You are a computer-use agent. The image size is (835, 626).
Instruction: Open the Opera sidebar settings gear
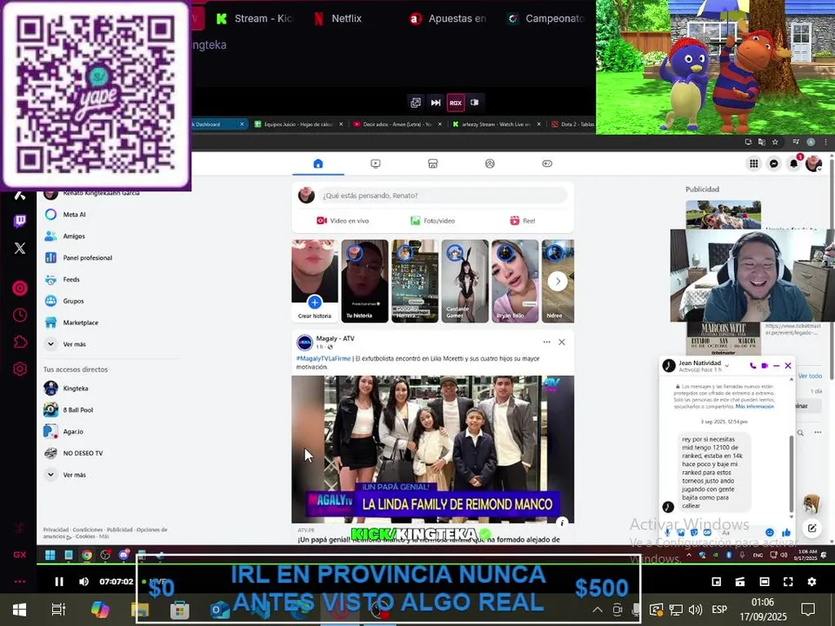click(20, 369)
